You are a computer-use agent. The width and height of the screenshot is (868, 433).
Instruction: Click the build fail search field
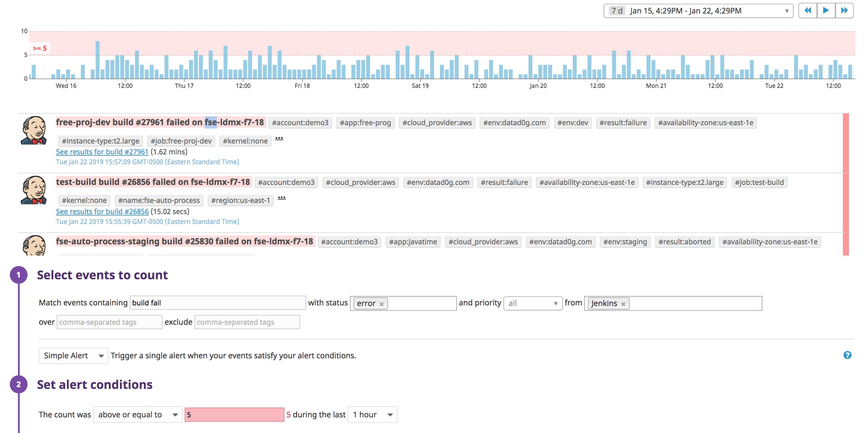[x=217, y=303]
